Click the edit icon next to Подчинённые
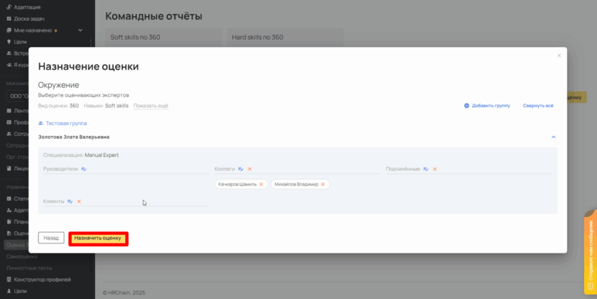Screen dimensions: 597x299 pyautogui.click(x=426, y=169)
